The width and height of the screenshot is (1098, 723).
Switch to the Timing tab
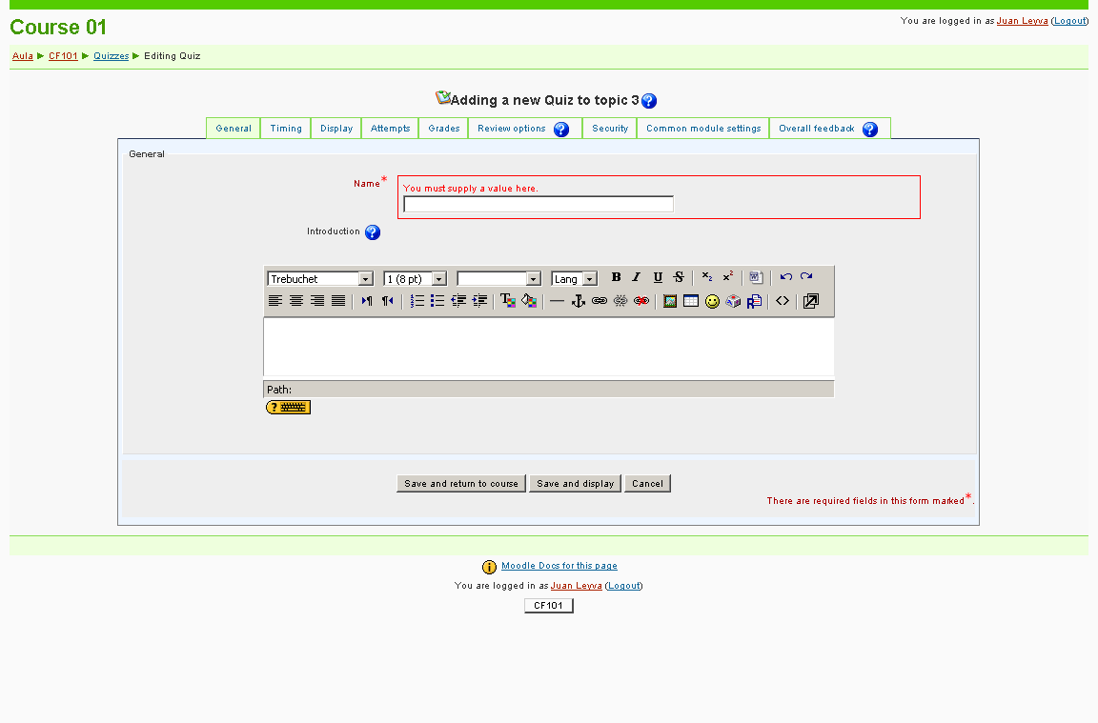tap(286, 129)
